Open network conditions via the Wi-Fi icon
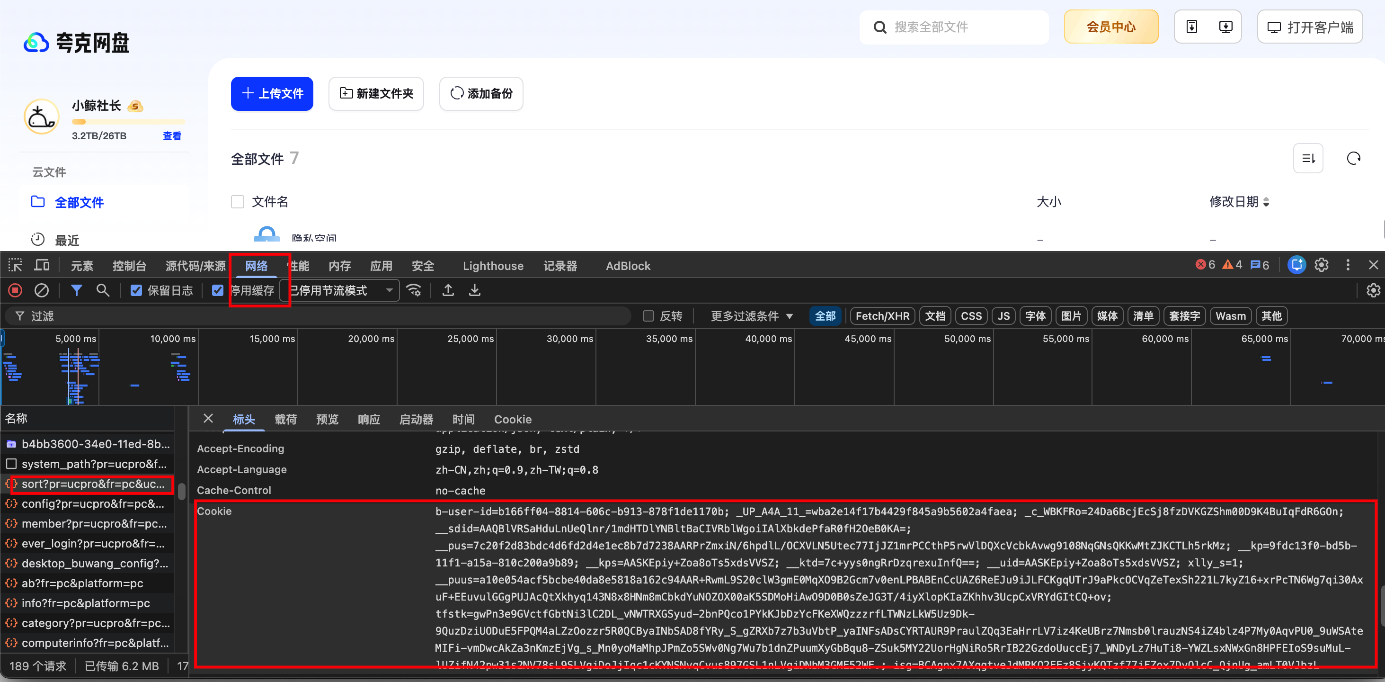 click(414, 290)
